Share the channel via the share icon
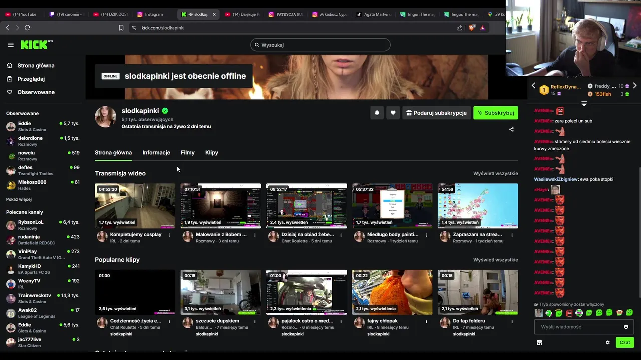 511,129
